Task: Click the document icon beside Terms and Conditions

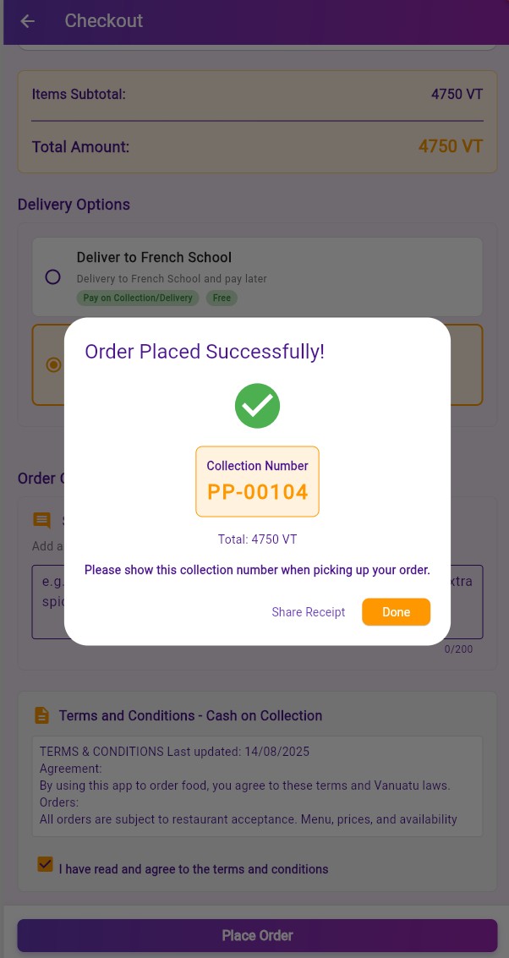Action: (x=41, y=715)
